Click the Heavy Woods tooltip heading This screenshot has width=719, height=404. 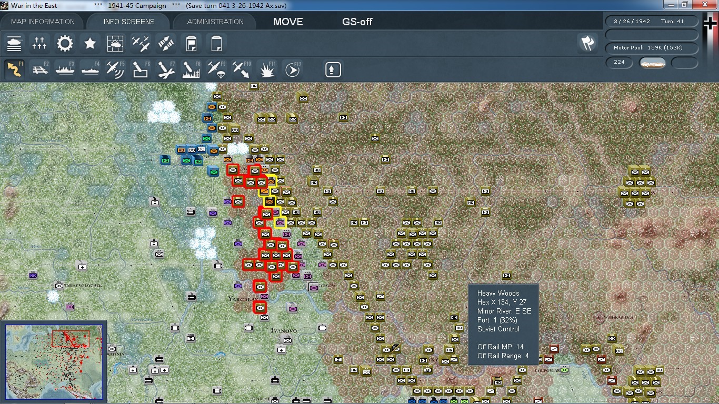[x=498, y=294]
